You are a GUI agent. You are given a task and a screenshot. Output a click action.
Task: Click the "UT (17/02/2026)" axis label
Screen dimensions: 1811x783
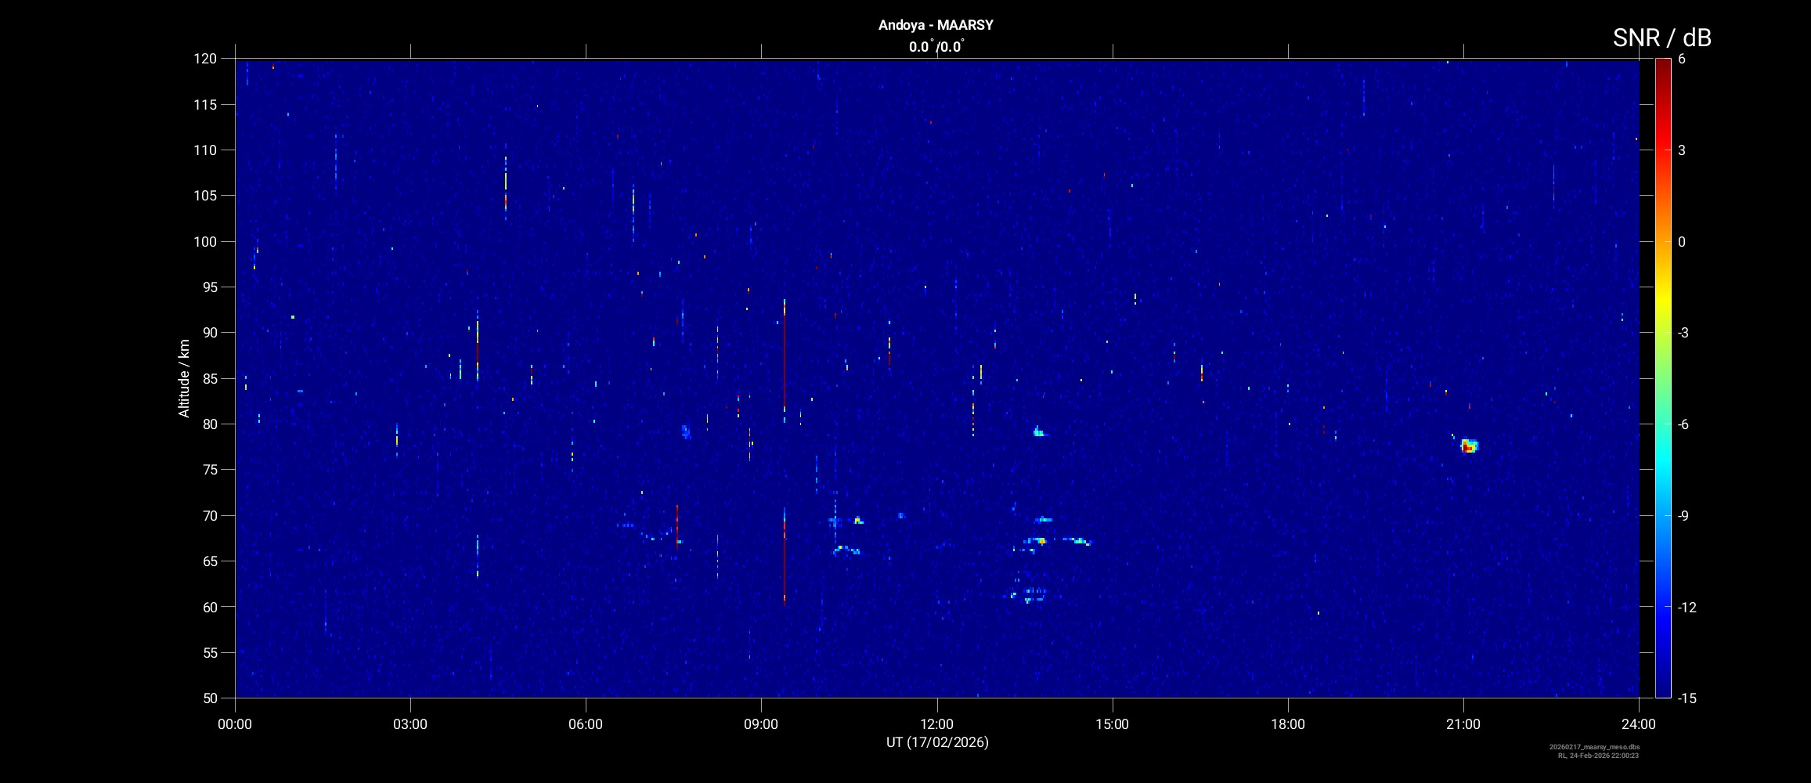(x=936, y=742)
